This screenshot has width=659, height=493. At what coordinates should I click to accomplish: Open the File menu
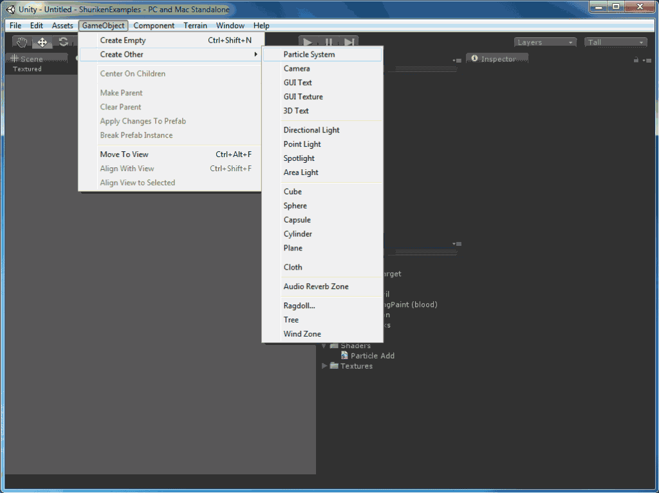[15, 26]
